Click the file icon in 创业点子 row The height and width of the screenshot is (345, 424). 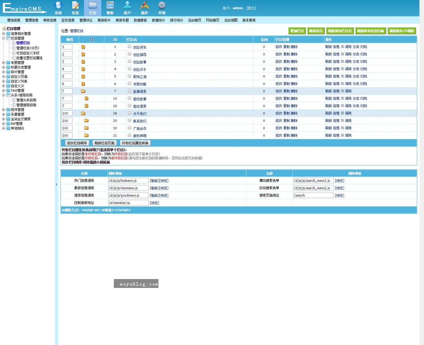(83, 69)
